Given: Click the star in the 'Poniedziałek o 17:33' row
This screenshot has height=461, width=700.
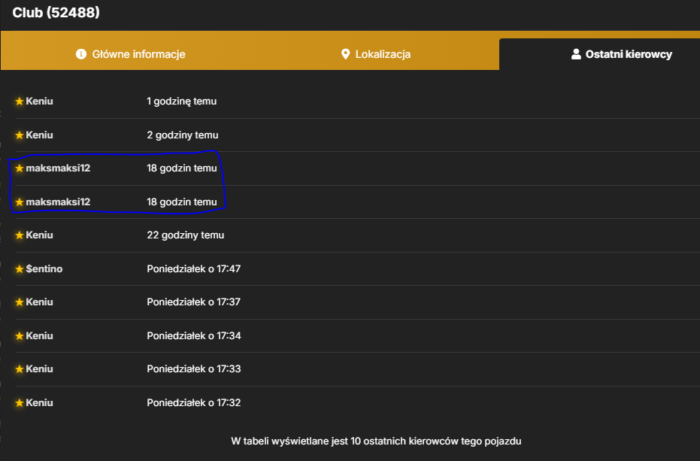Looking at the screenshot, I should pyautogui.click(x=20, y=369).
